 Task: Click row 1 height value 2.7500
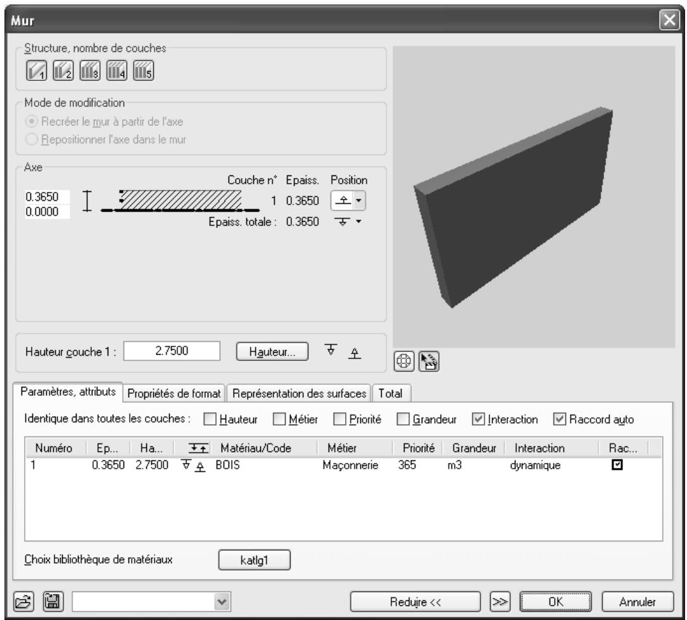point(152,465)
